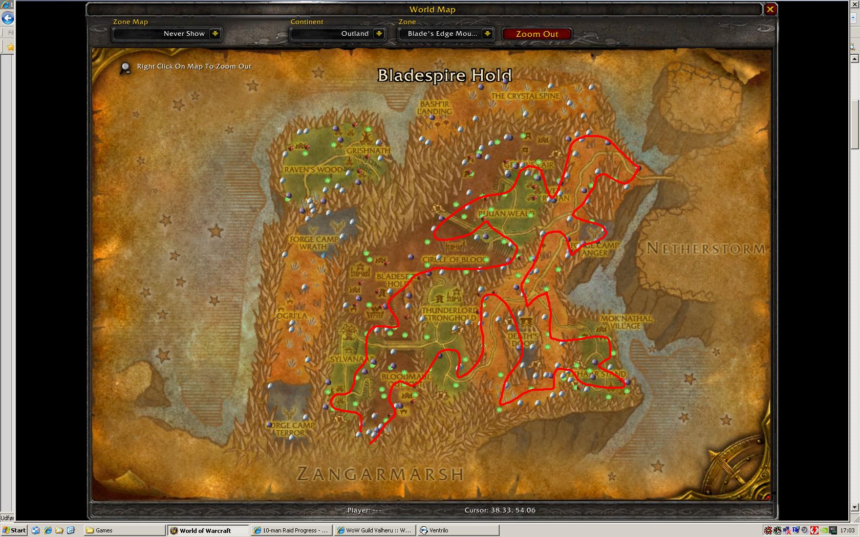Click the Mok'Nathal Village label
This screenshot has width=860, height=537.
pyautogui.click(x=626, y=322)
